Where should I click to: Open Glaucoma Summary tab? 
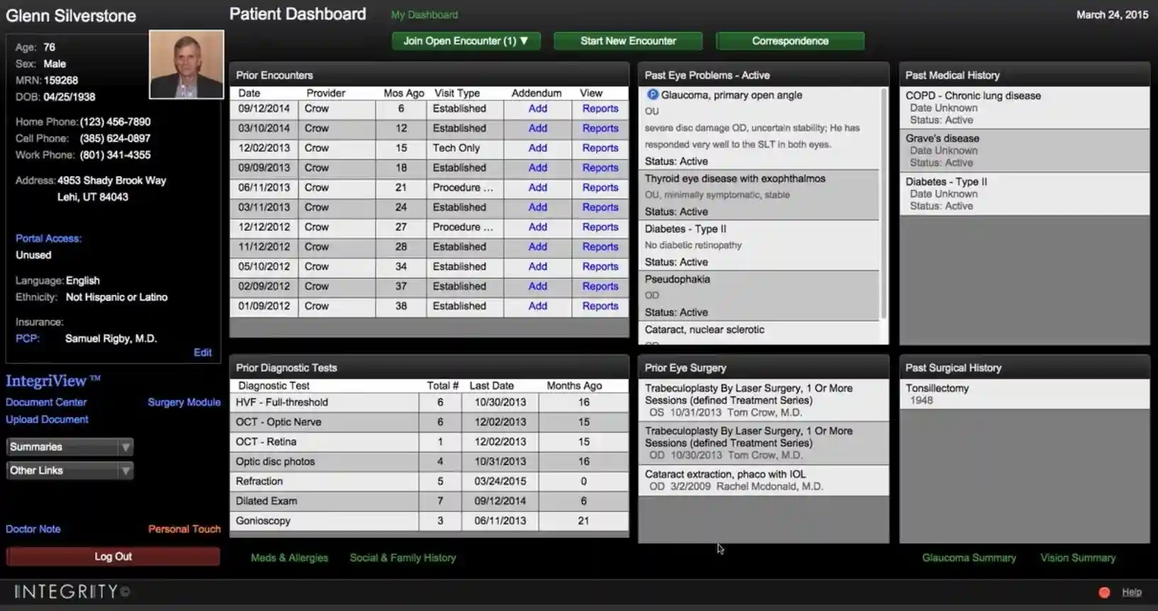click(x=969, y=558)
